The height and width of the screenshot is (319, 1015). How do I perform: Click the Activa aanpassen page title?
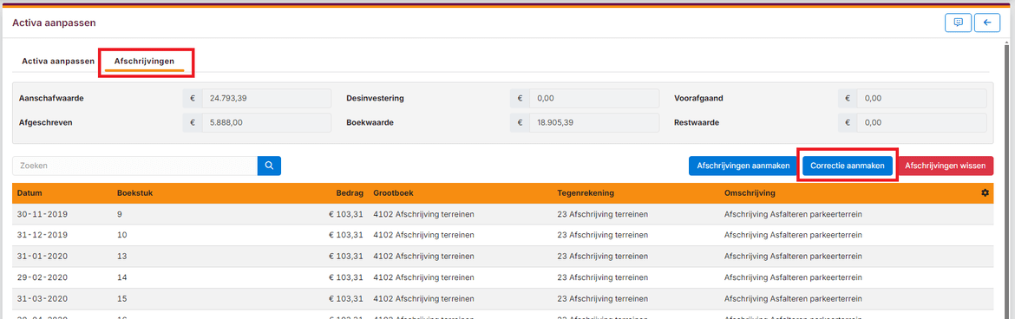click(x=54, y=23)
